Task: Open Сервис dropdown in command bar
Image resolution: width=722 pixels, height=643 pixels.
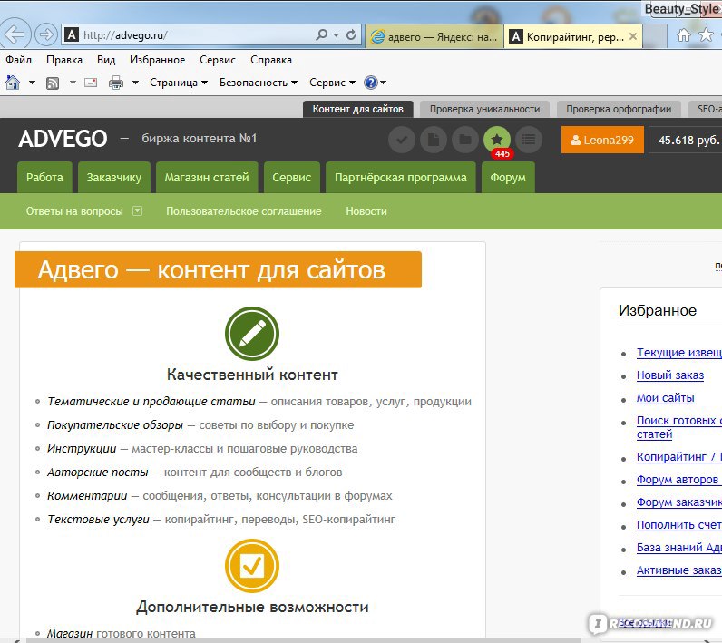Action: (x=333, y=83)
